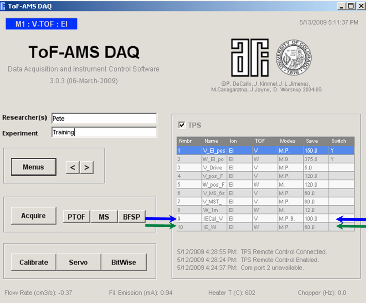Click the Experiment input field
This screenshot has height=303, width=366.
pos(104,132)
